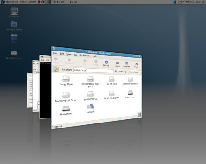Viewport: 206px width, 164px height.
Task: Click the Computer toolbar button
Action: click(126, 65)
